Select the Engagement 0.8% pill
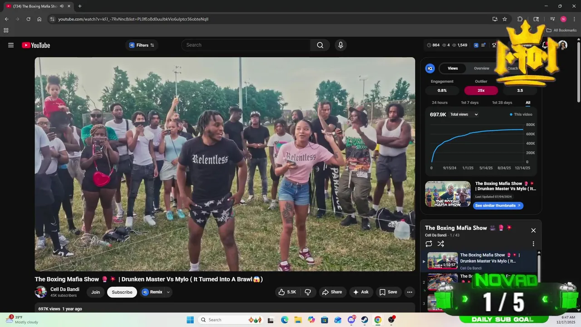581x327 pixels. tap(442, 90)
